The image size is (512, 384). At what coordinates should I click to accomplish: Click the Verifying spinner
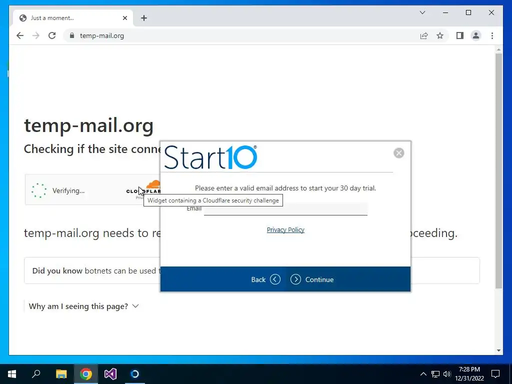click(39, 190)
